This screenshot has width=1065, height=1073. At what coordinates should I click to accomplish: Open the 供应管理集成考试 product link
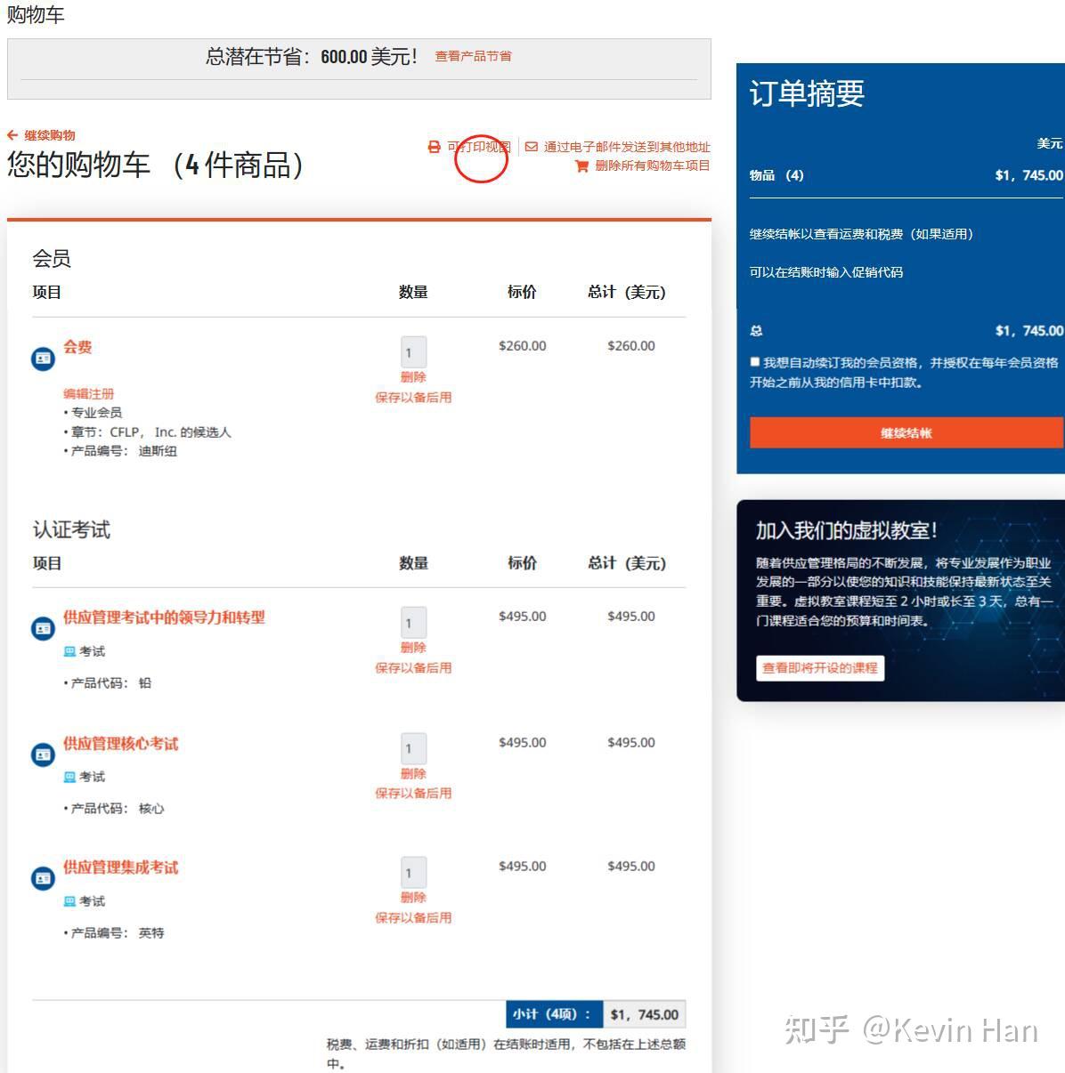coord(120,867)
